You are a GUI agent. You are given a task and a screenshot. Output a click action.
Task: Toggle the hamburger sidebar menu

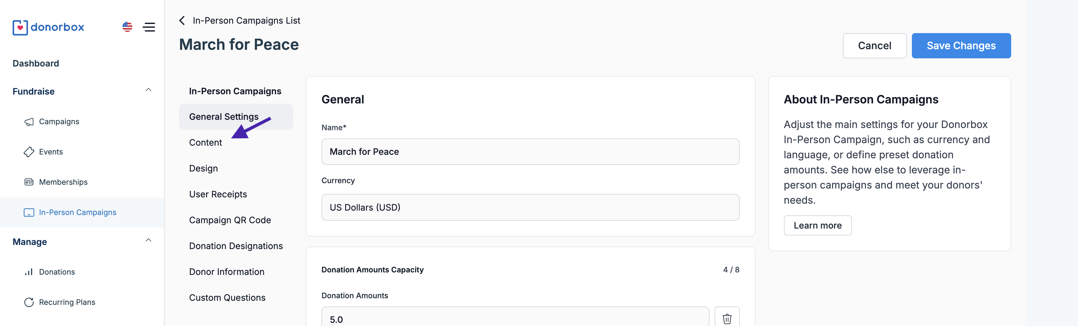pyautogui.click(x=148, y=27)
